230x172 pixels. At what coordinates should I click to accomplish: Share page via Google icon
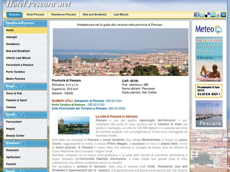tap(218, 15)
